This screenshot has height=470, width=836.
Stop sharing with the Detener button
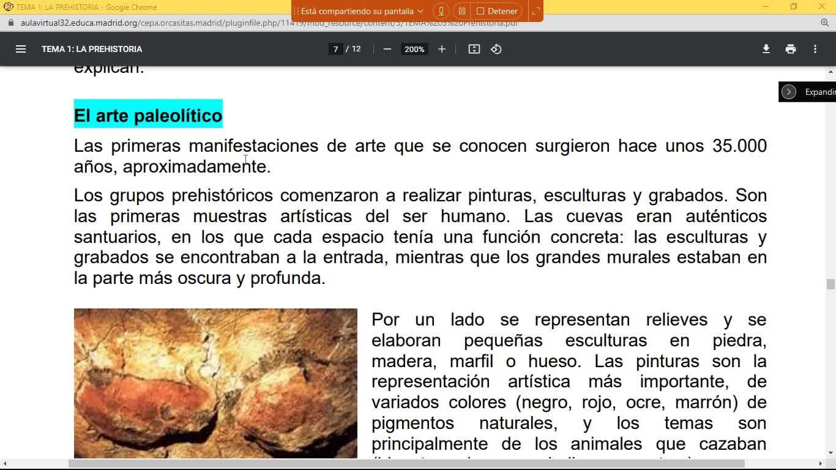(497, 11)
